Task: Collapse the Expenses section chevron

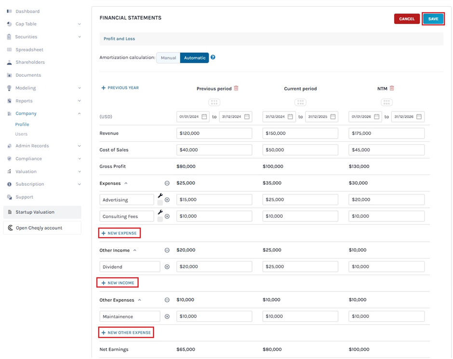Action: point(126,183)
